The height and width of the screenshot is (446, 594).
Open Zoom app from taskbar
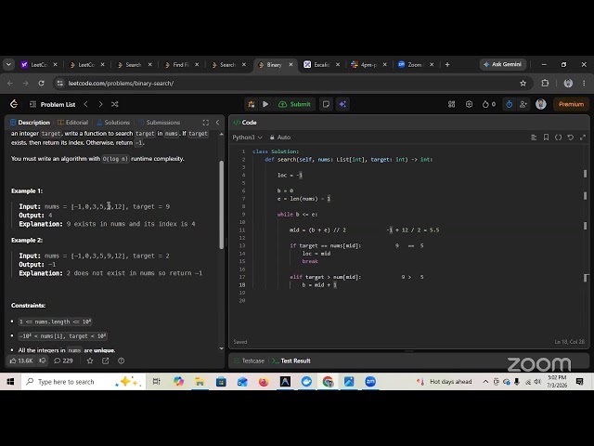370,382
